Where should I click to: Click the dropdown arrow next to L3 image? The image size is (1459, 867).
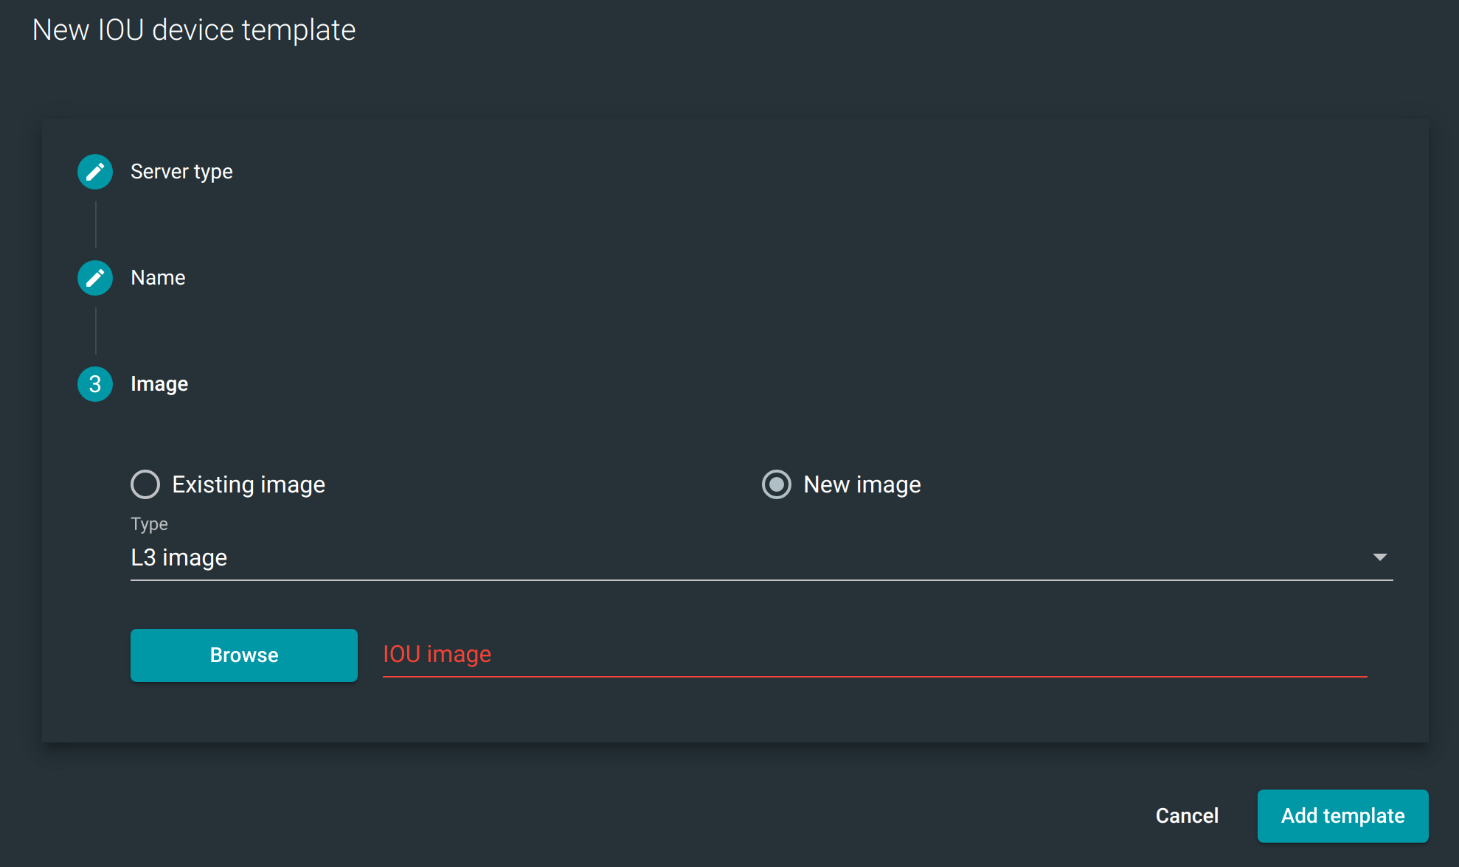pos(1379,557)
